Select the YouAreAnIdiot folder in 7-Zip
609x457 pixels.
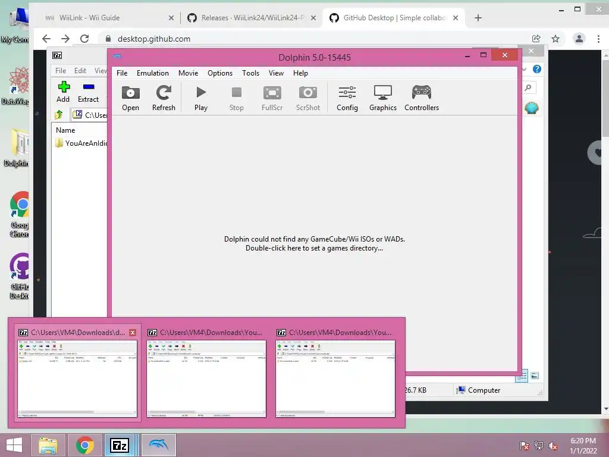(81, 143)
